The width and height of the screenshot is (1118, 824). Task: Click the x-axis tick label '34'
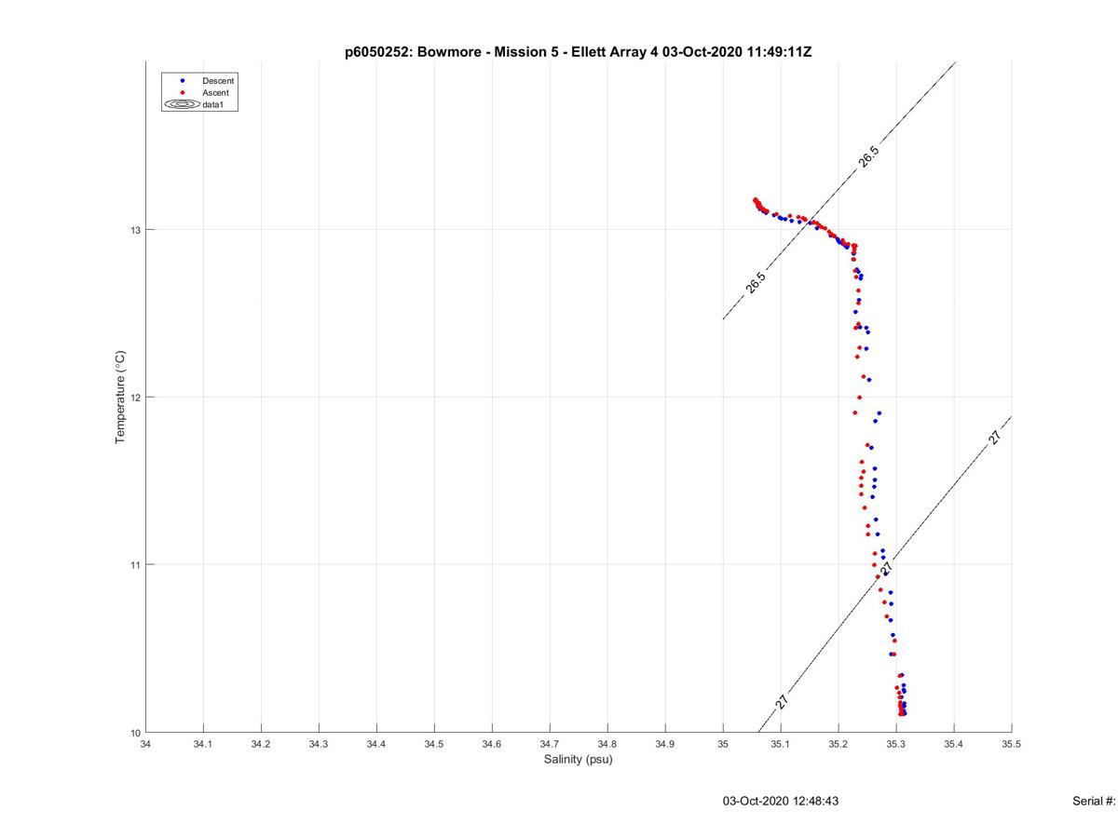[x=145, y=744]
